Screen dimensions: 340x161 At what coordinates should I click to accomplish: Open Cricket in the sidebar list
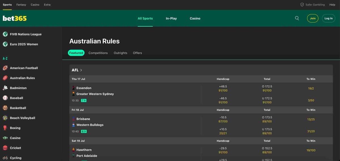pos(16,148)
